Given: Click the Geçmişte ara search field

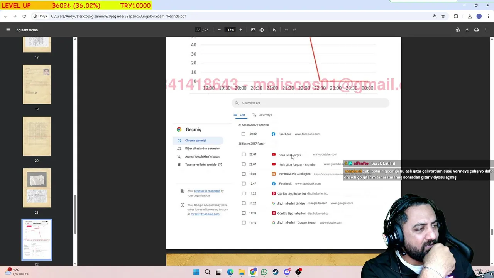Looking at the screenshot, I should pyautogui.click(x=311, y=103).
